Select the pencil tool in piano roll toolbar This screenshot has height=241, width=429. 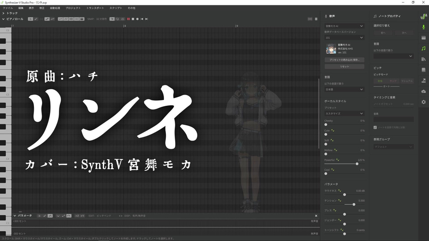click(36, 19)
